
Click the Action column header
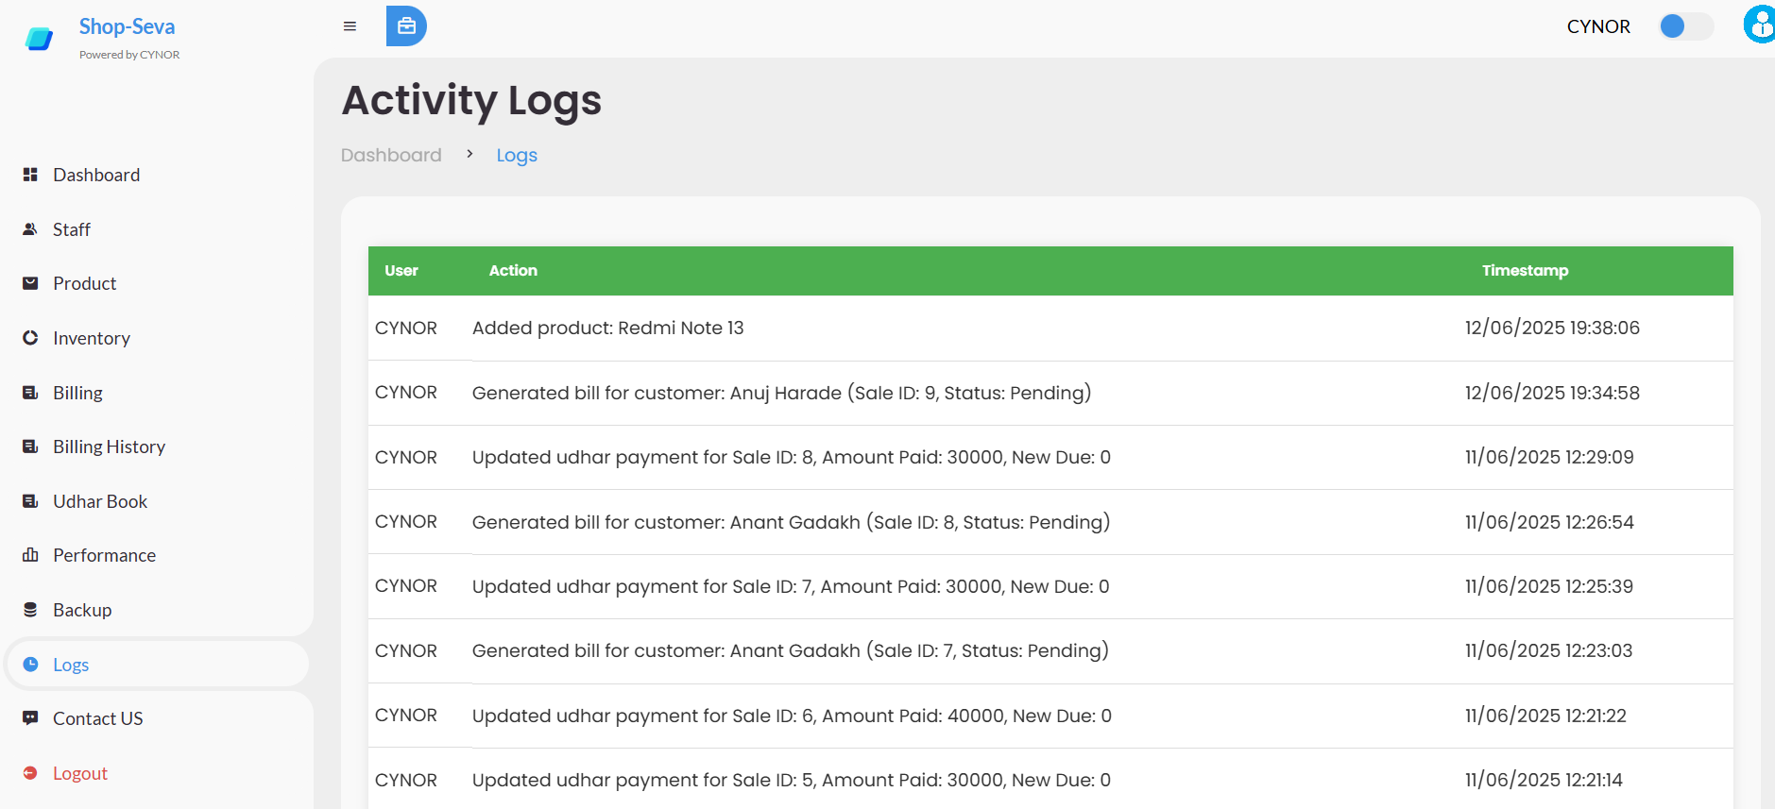click(x=513, y=271)
